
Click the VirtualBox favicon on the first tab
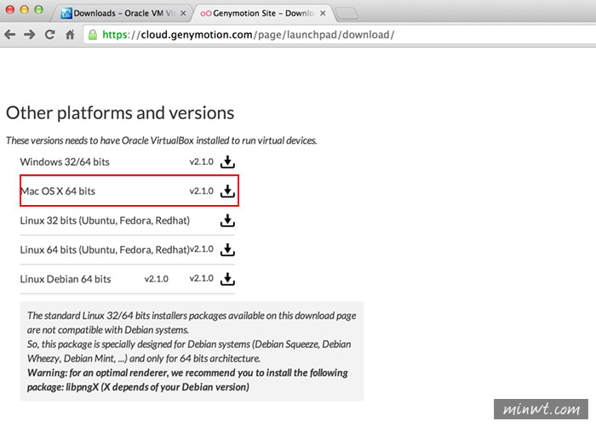66,14
